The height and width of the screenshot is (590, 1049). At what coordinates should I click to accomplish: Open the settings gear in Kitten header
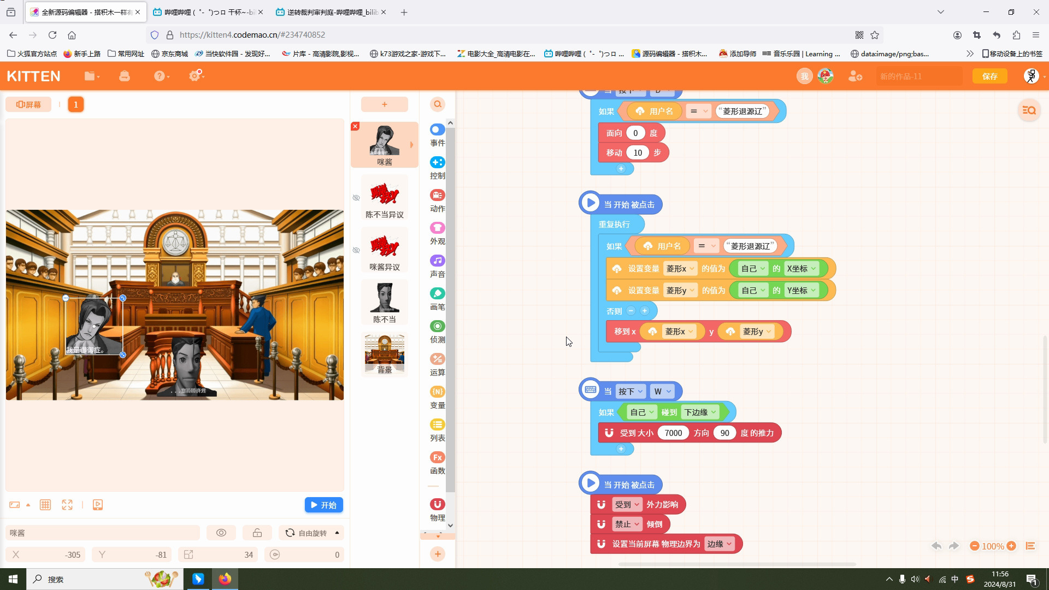(x=196, y=75)
